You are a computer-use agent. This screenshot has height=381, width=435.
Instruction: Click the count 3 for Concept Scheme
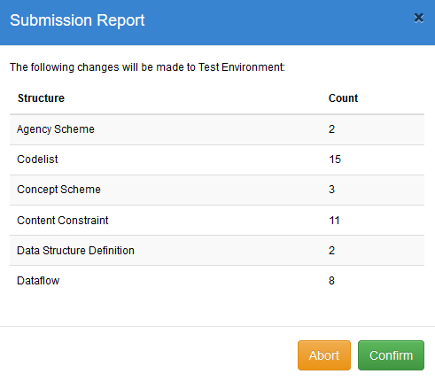pos(331,190)
